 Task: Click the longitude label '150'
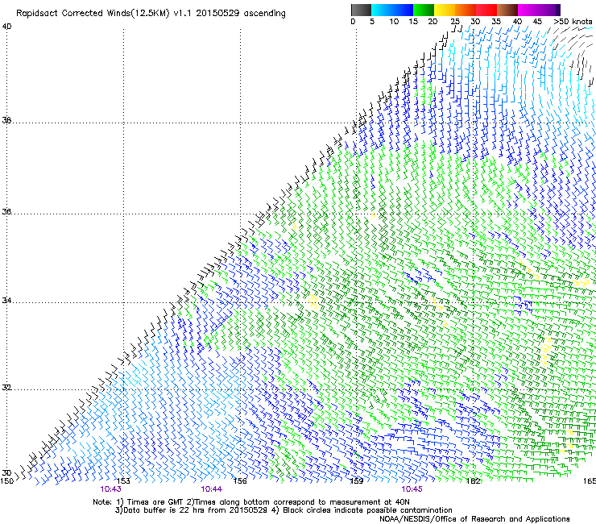tap(6, 481)
